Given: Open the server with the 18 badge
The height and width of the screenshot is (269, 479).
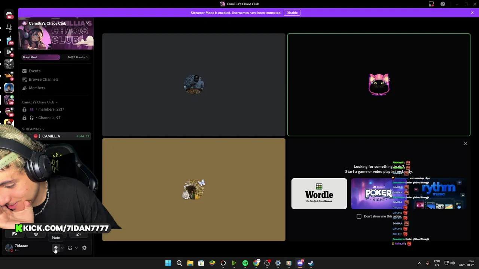Looking at the screenshot, I should (x=9, y=112).
